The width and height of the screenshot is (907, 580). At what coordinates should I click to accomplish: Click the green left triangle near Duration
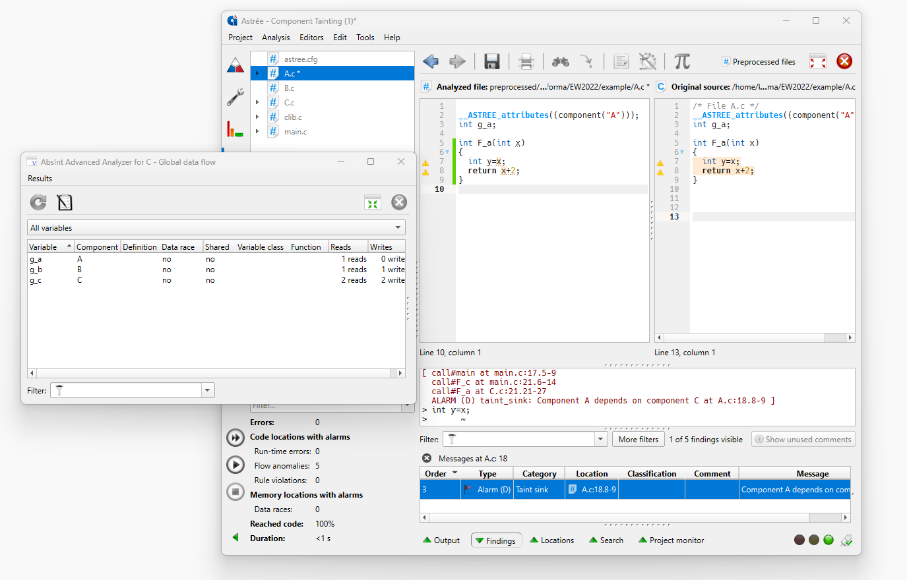(x=235, y=537)
